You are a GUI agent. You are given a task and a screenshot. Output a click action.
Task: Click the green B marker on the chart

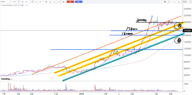click(x=117, y=51)
